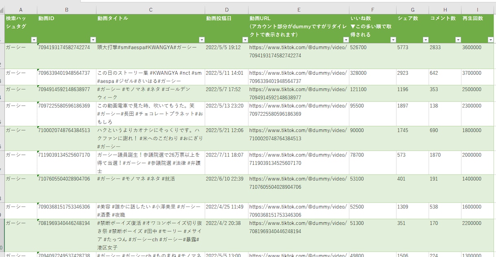Select video ID 7090368151753346306 cell
Screen dimensions: 496x257
click(x=67, y=211)
